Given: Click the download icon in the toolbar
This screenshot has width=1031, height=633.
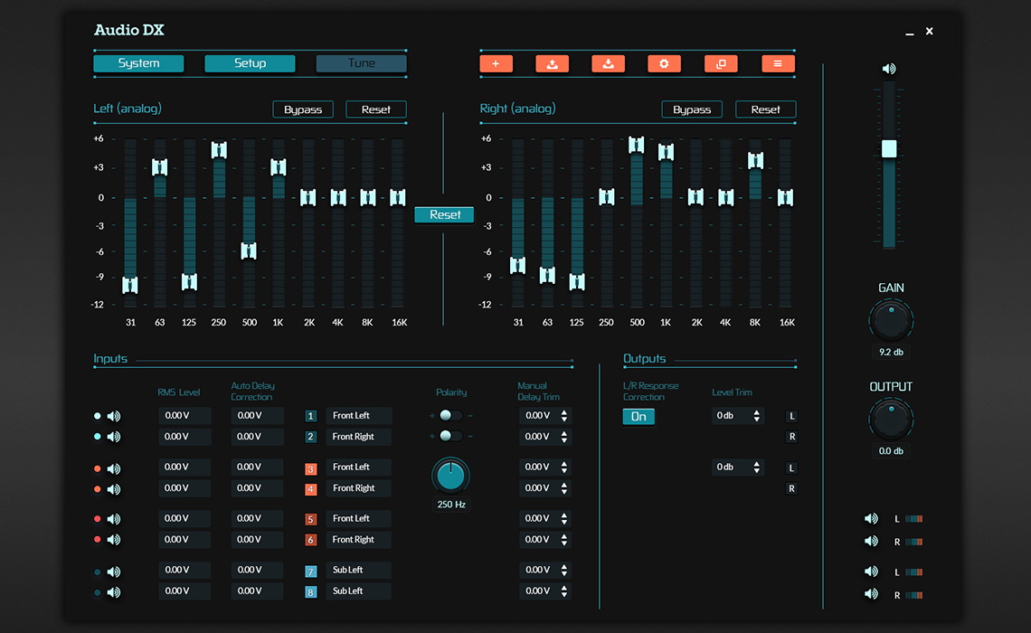Looking at the screenshot, I should 608,63.
